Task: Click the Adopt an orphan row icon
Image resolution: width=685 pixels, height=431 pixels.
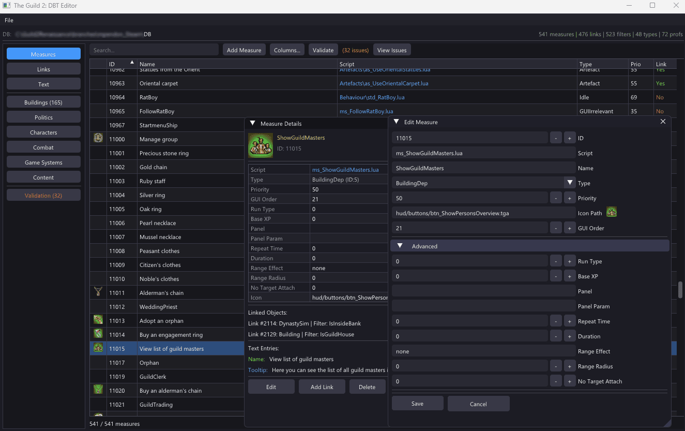Action: pos(98,320)
